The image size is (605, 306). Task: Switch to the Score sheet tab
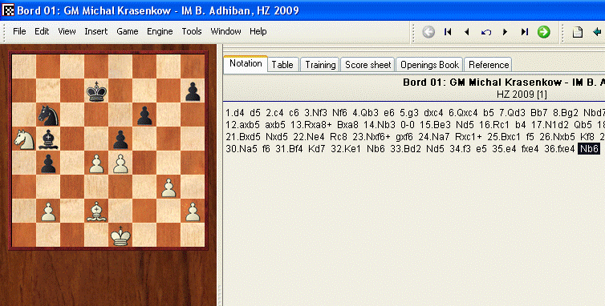tap(368, 65)
